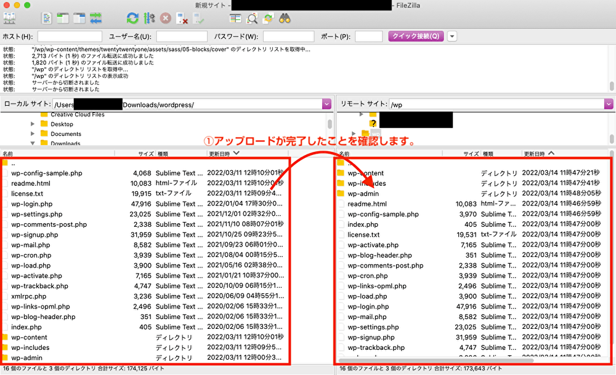Click the disconnect from server icon
This screenshot has height=375, width=616.
pyautogui.click(x=182, y=18)
